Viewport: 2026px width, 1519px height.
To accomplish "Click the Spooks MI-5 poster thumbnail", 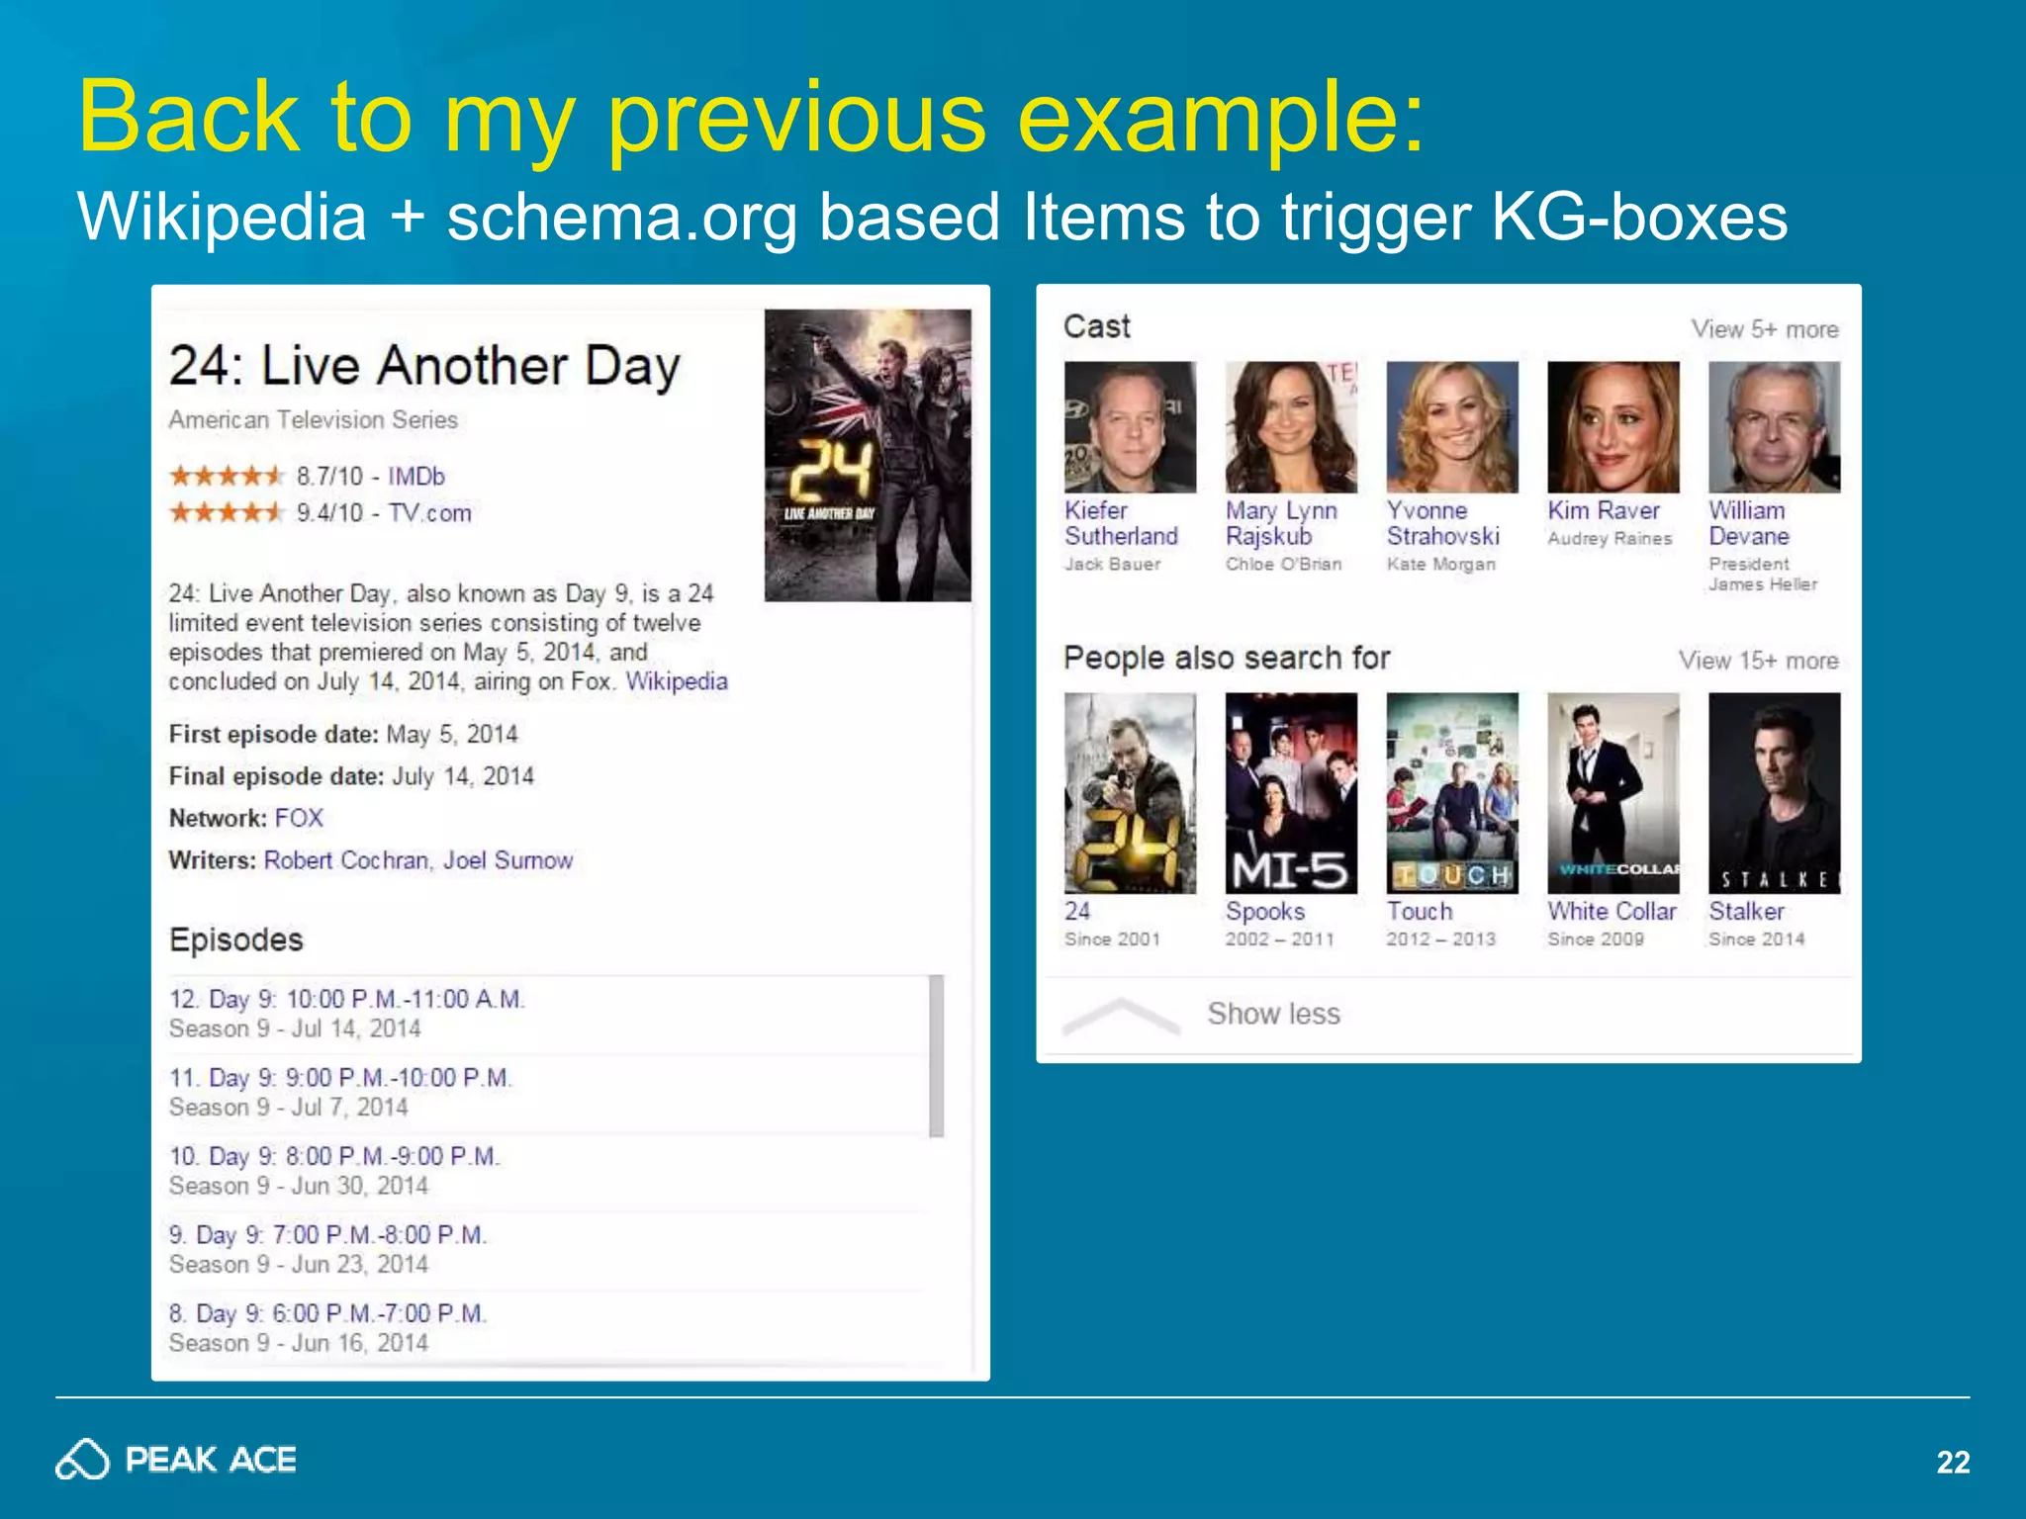I will [1291, 793].
